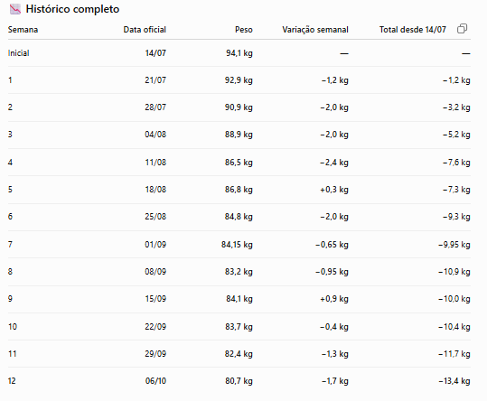The image size is (487, 401).
Task: Click the −13,4 kg total loss cell
Action: tap(454, 381)
